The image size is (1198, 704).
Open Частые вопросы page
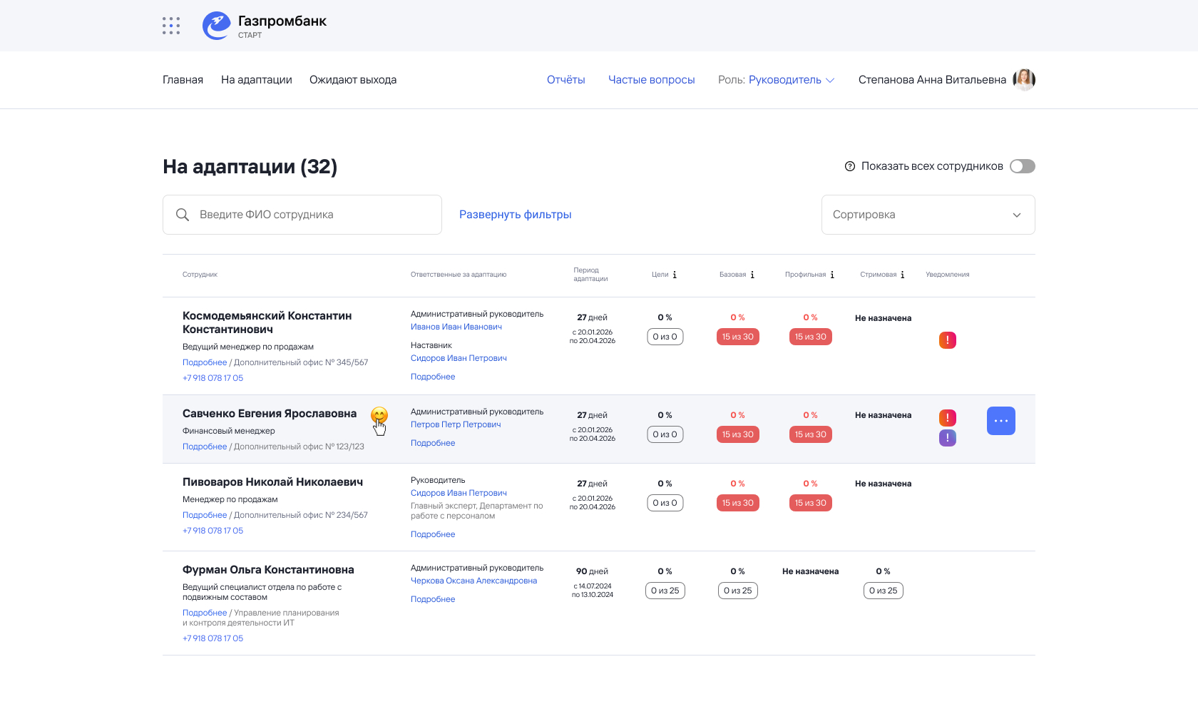click(x=651, y=80)
